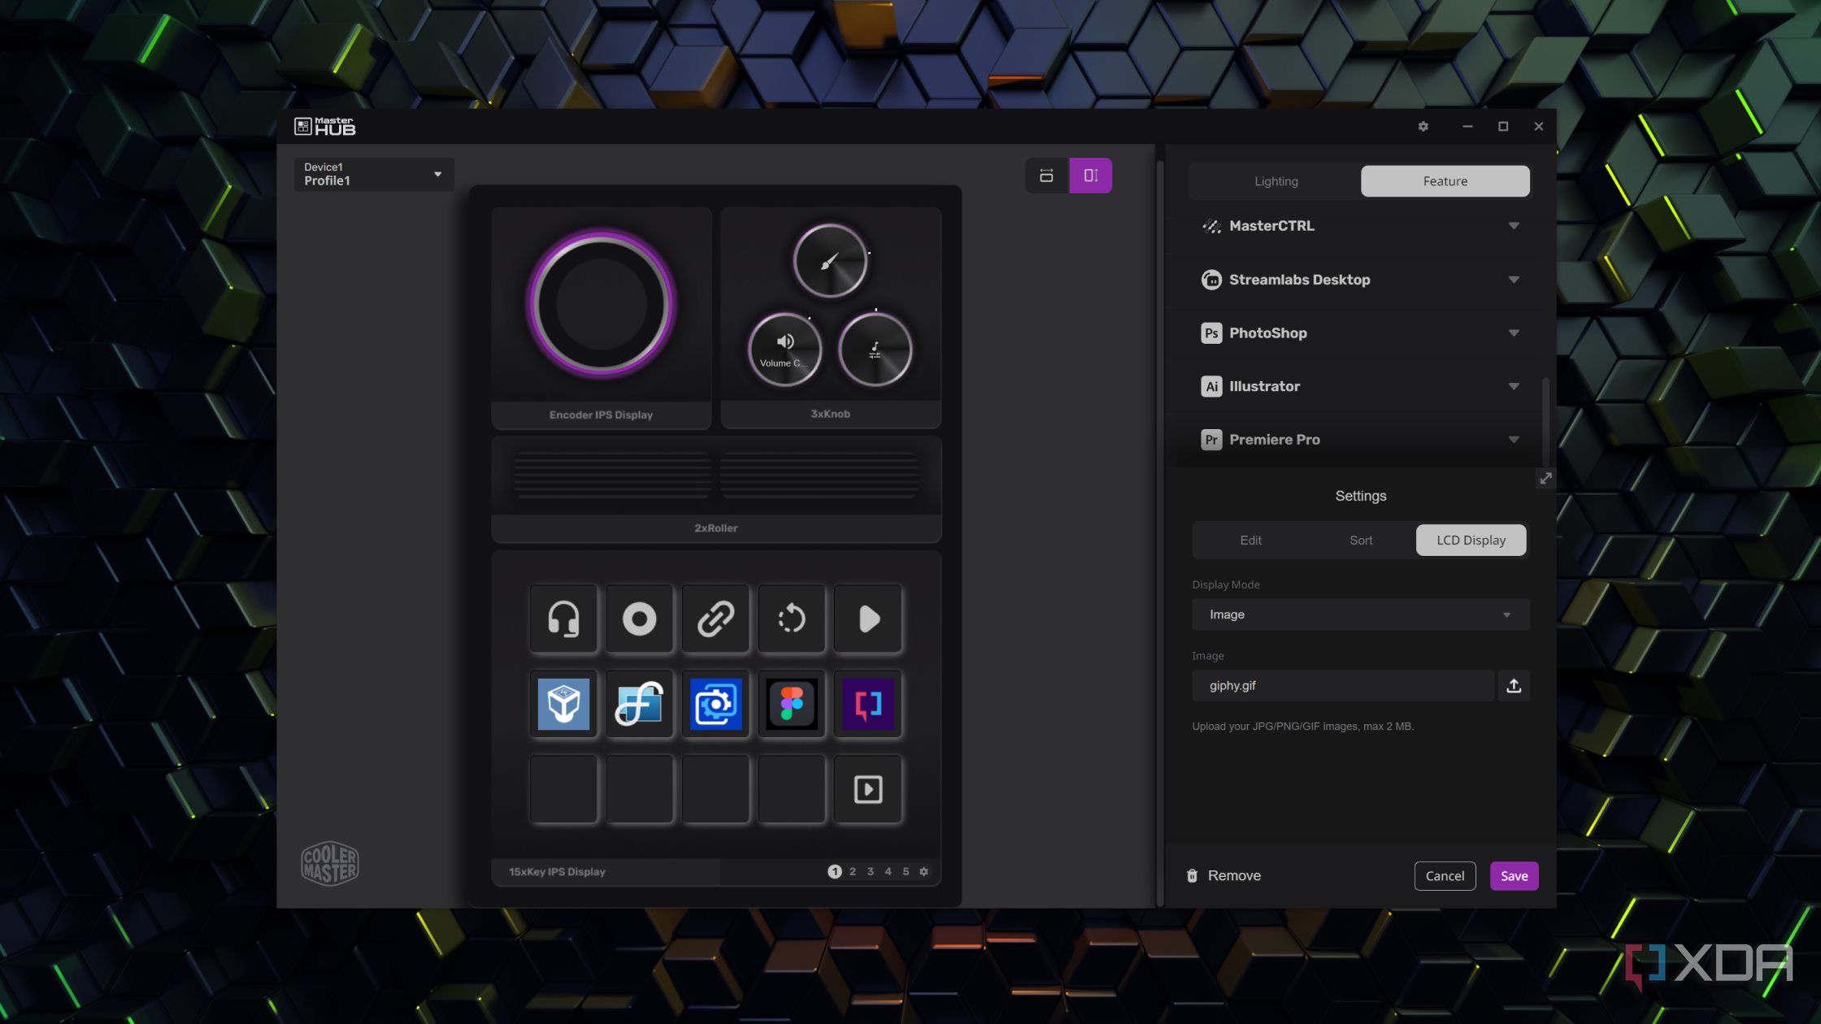The width and height of the screenshot is (1821, 1024).
Task: Select the Figma key
Action: 792,704
